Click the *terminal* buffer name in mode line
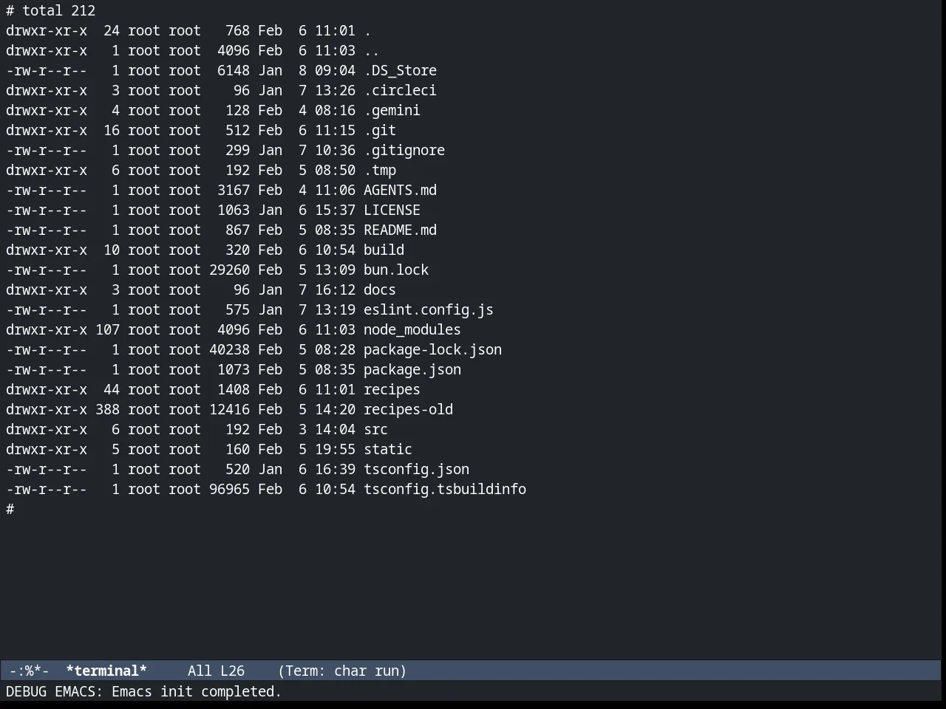Viewport: 946px width, 709px height. tap(106, 671)
